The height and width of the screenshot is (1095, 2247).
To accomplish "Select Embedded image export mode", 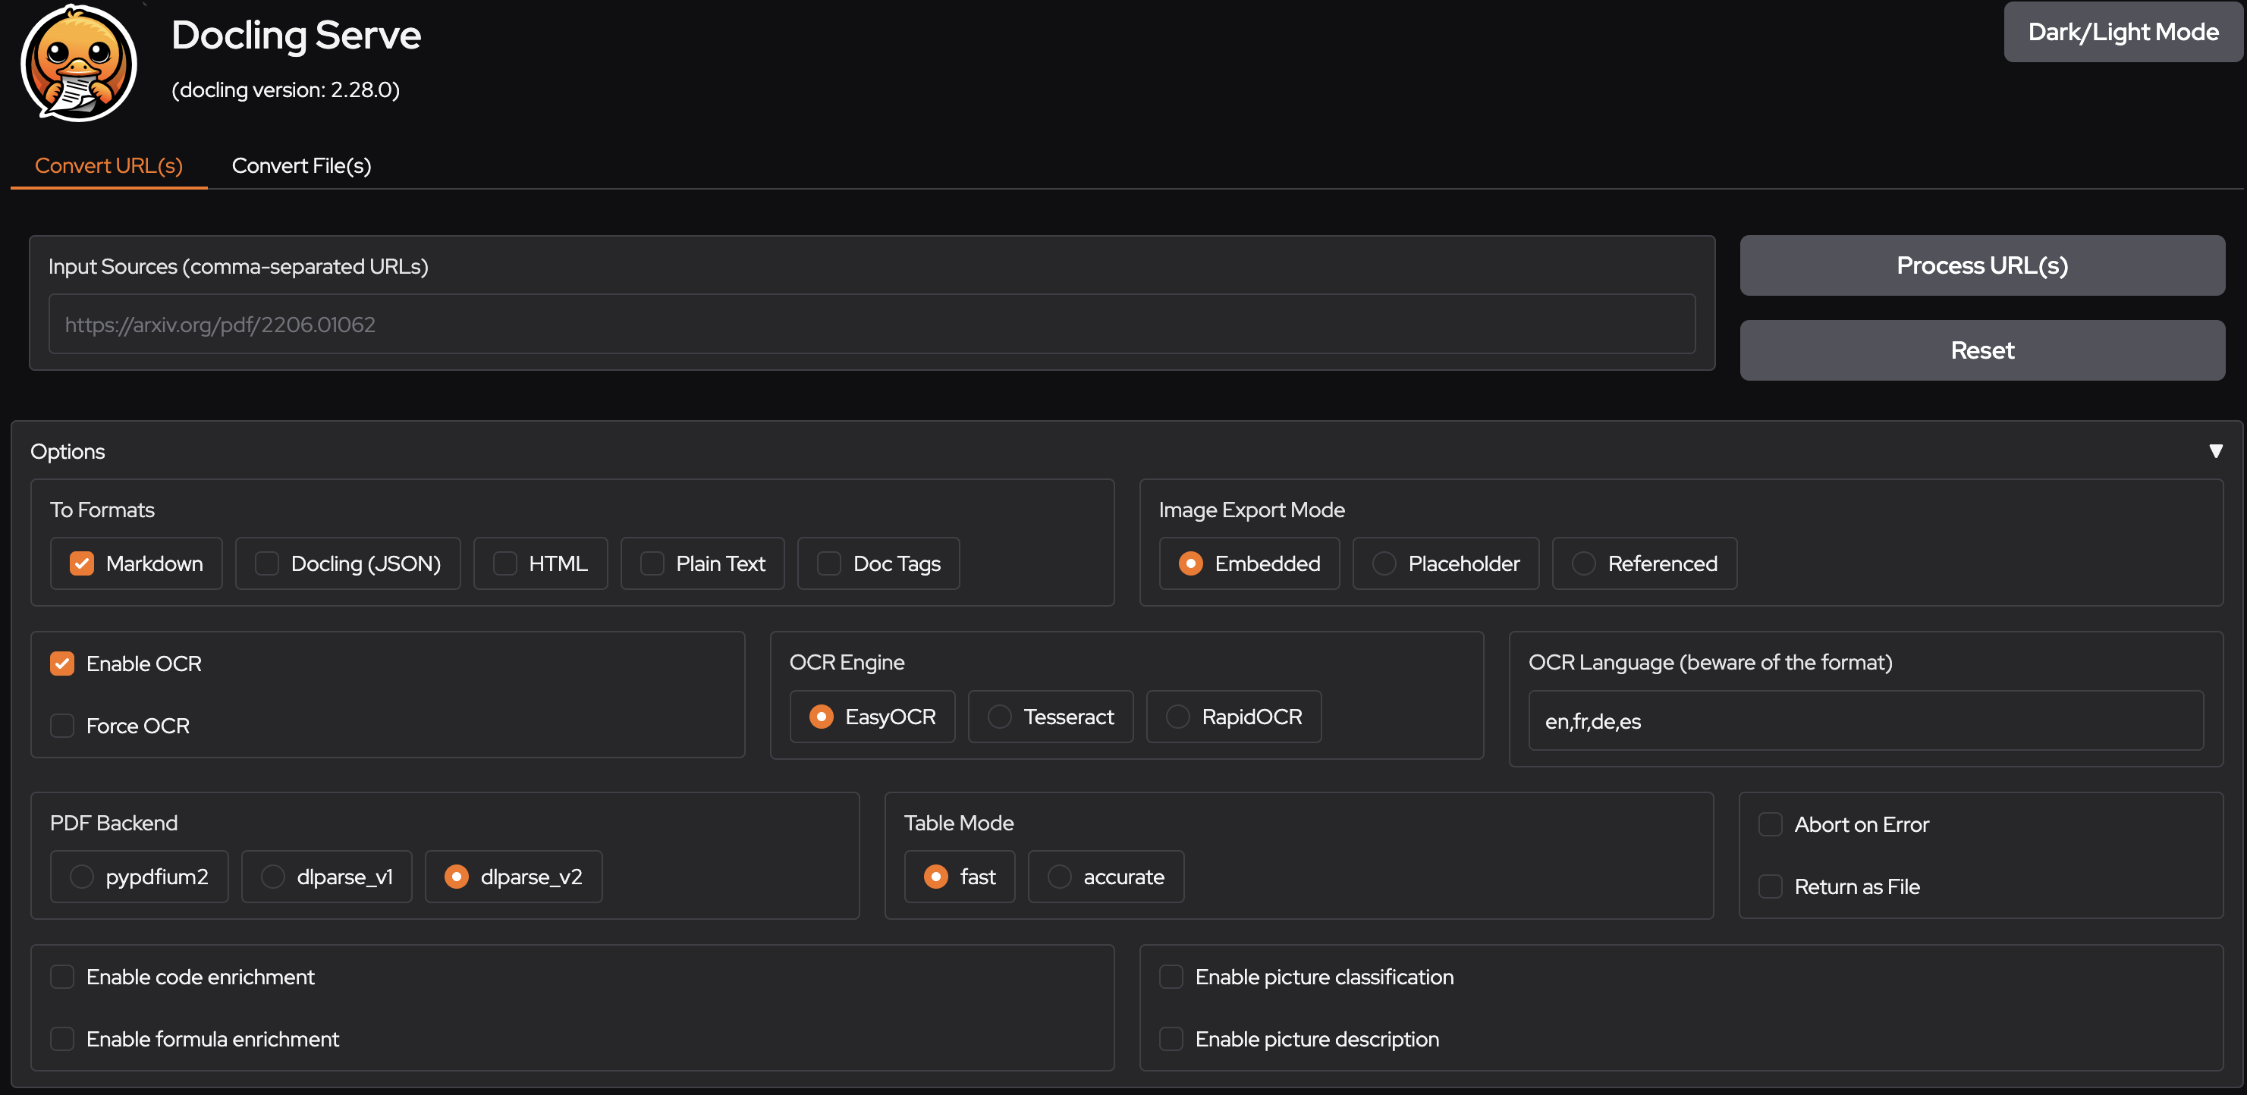I will (1191, 563).
